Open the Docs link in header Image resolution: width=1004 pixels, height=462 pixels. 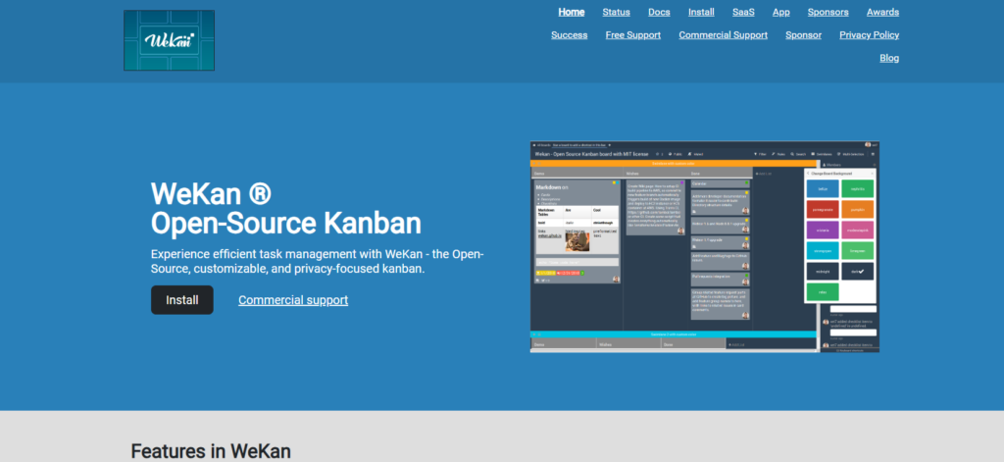(659, 12)
